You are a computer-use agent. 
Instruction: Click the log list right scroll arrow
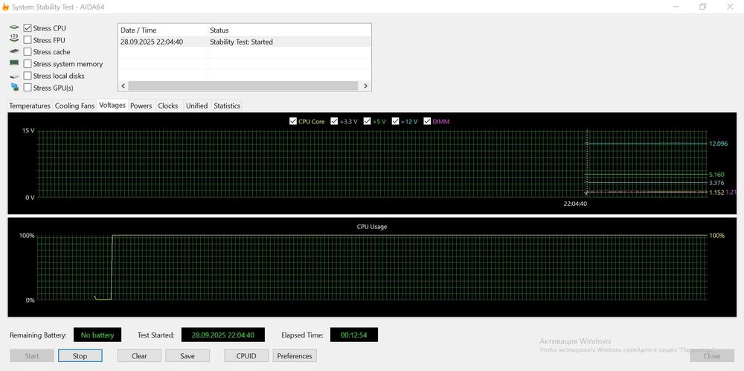tap(365, 86)
